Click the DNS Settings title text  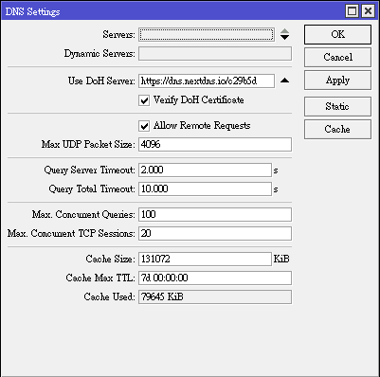pyautogui.click(x=32, y=11)
